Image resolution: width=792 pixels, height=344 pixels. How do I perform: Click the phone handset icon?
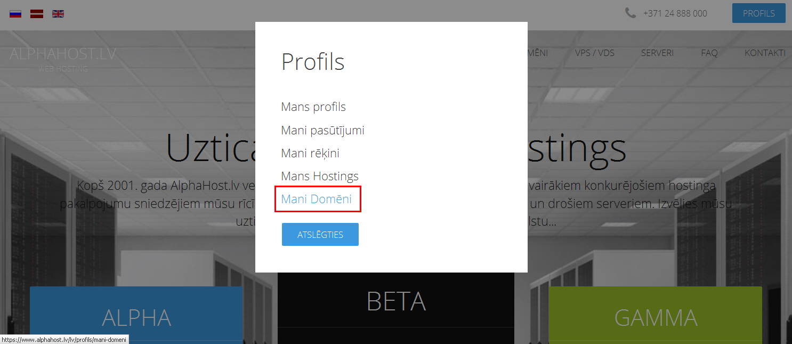click(631, 13)
